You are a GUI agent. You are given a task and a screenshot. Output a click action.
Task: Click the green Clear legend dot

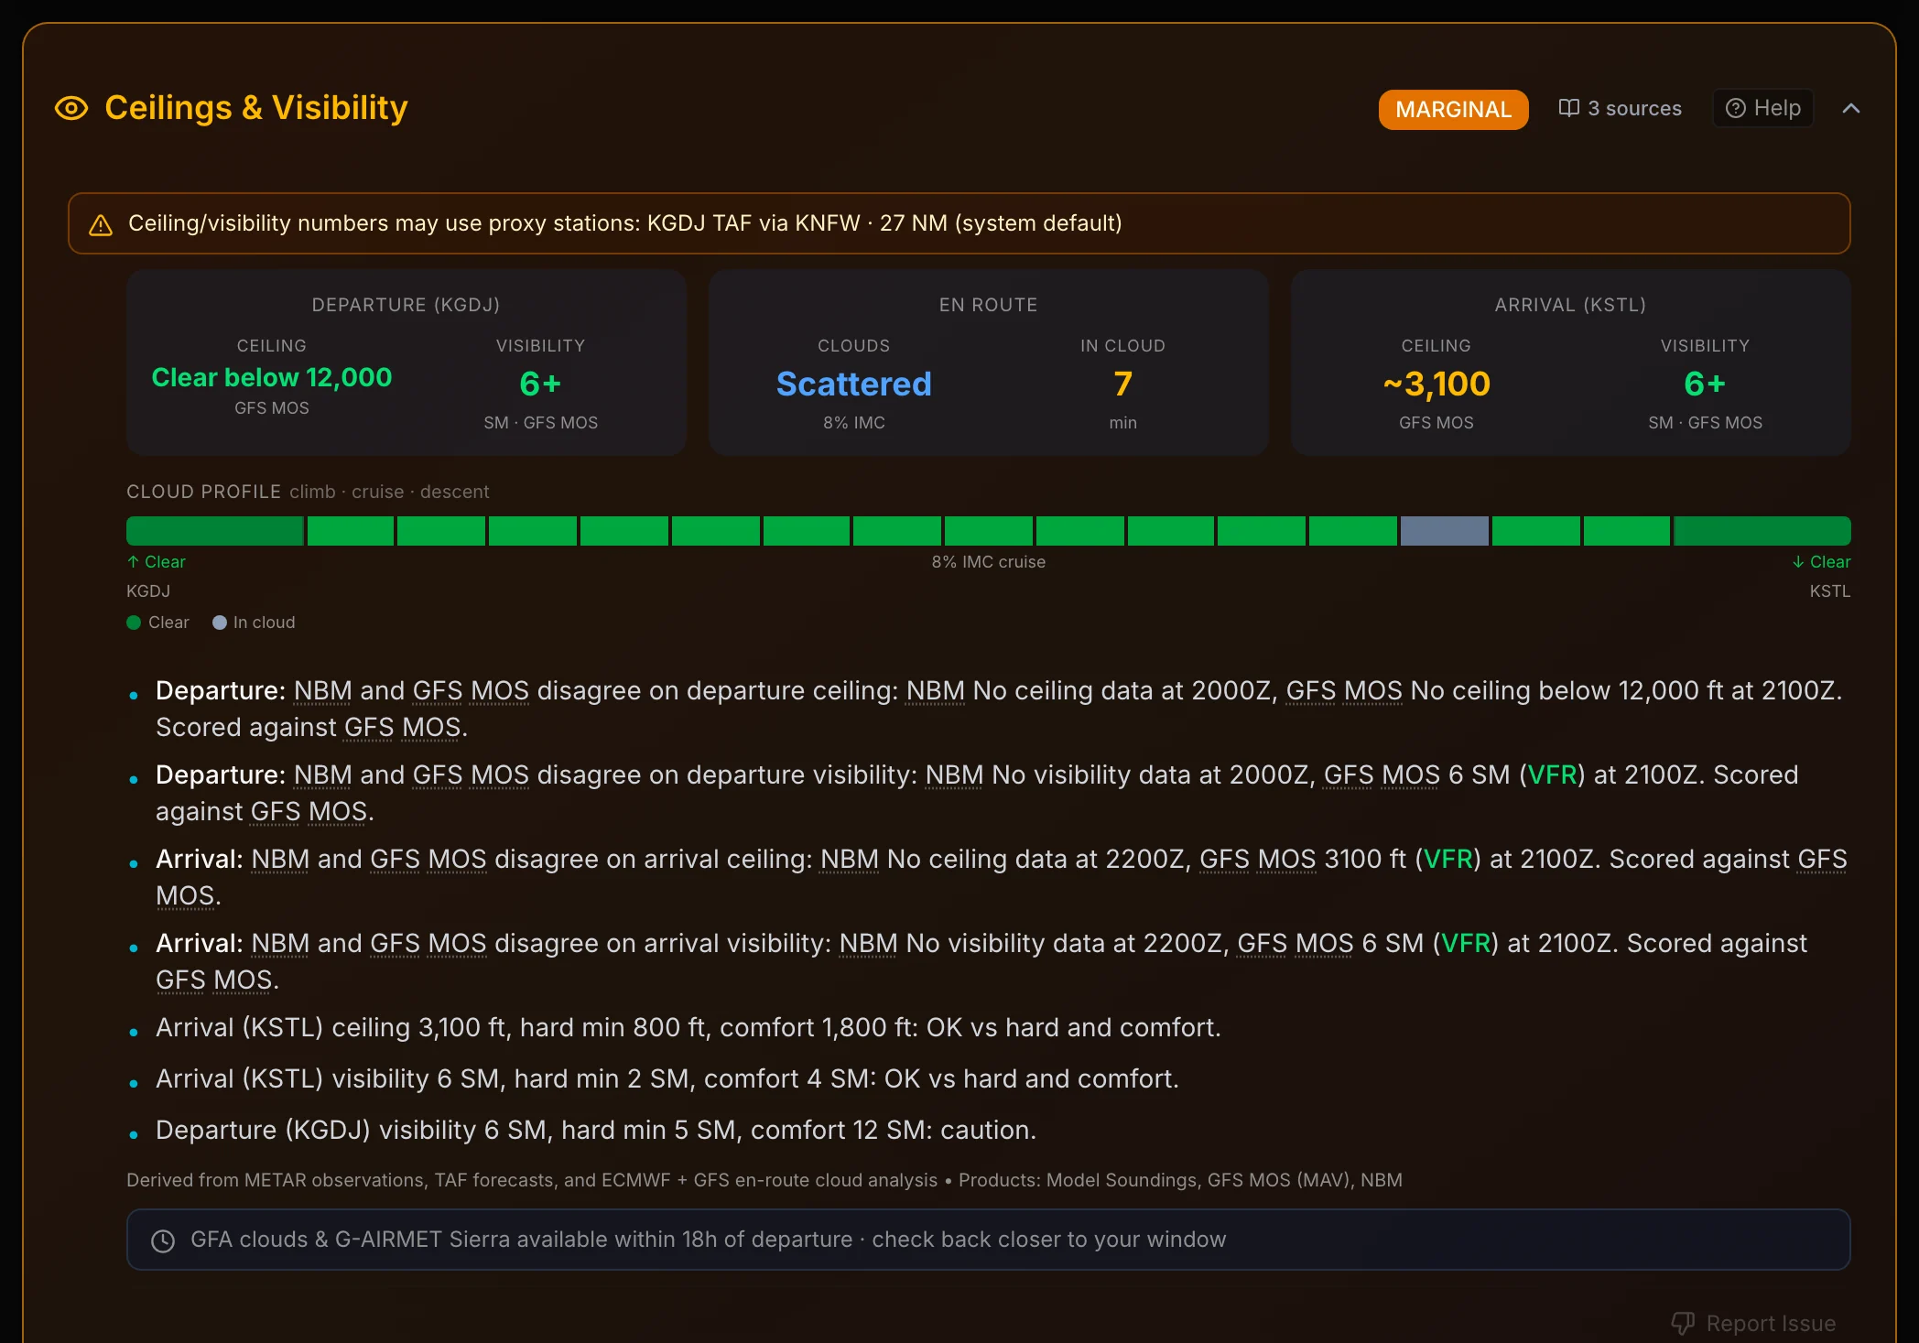coord(134,623)
